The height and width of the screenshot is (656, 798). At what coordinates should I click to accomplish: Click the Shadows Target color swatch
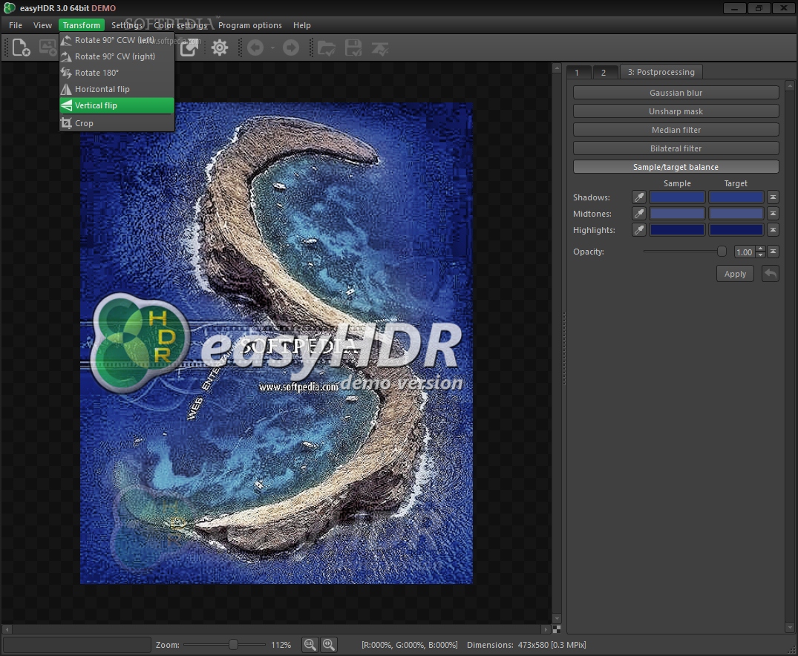736,197
